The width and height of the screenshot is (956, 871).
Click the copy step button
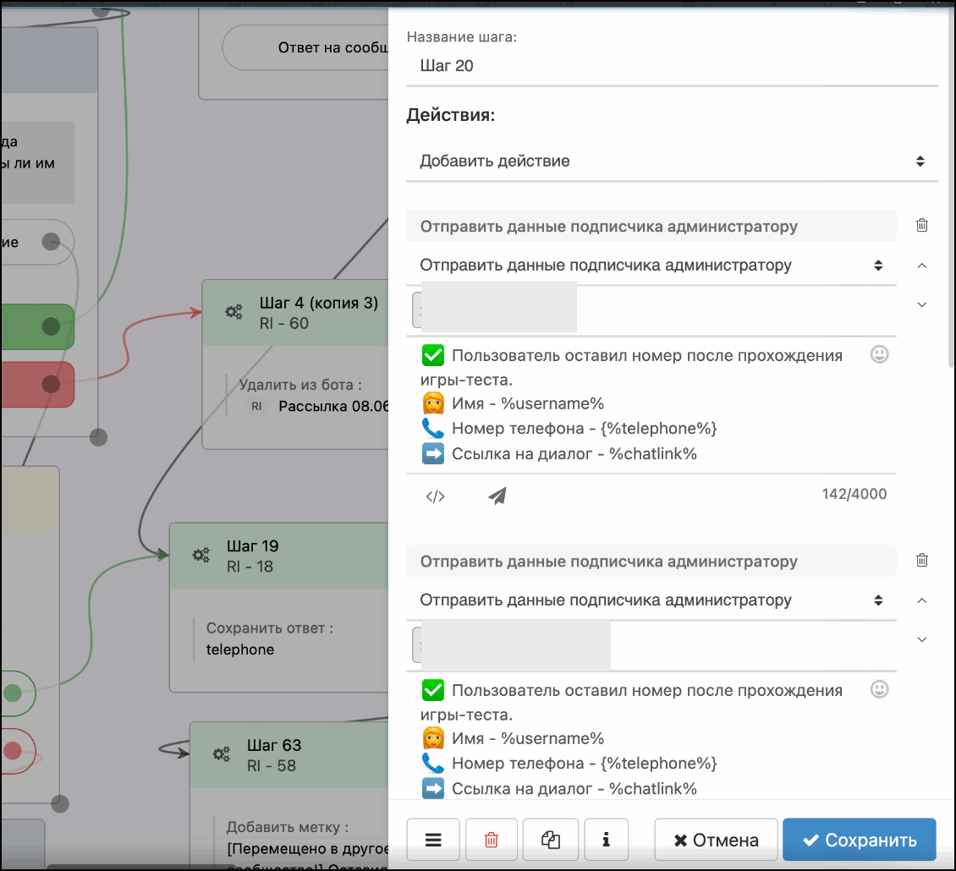point(551,840)
